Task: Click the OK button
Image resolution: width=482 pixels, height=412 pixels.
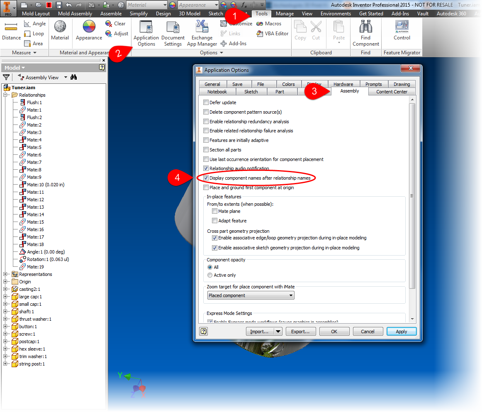Action: [x=334, y=332]
